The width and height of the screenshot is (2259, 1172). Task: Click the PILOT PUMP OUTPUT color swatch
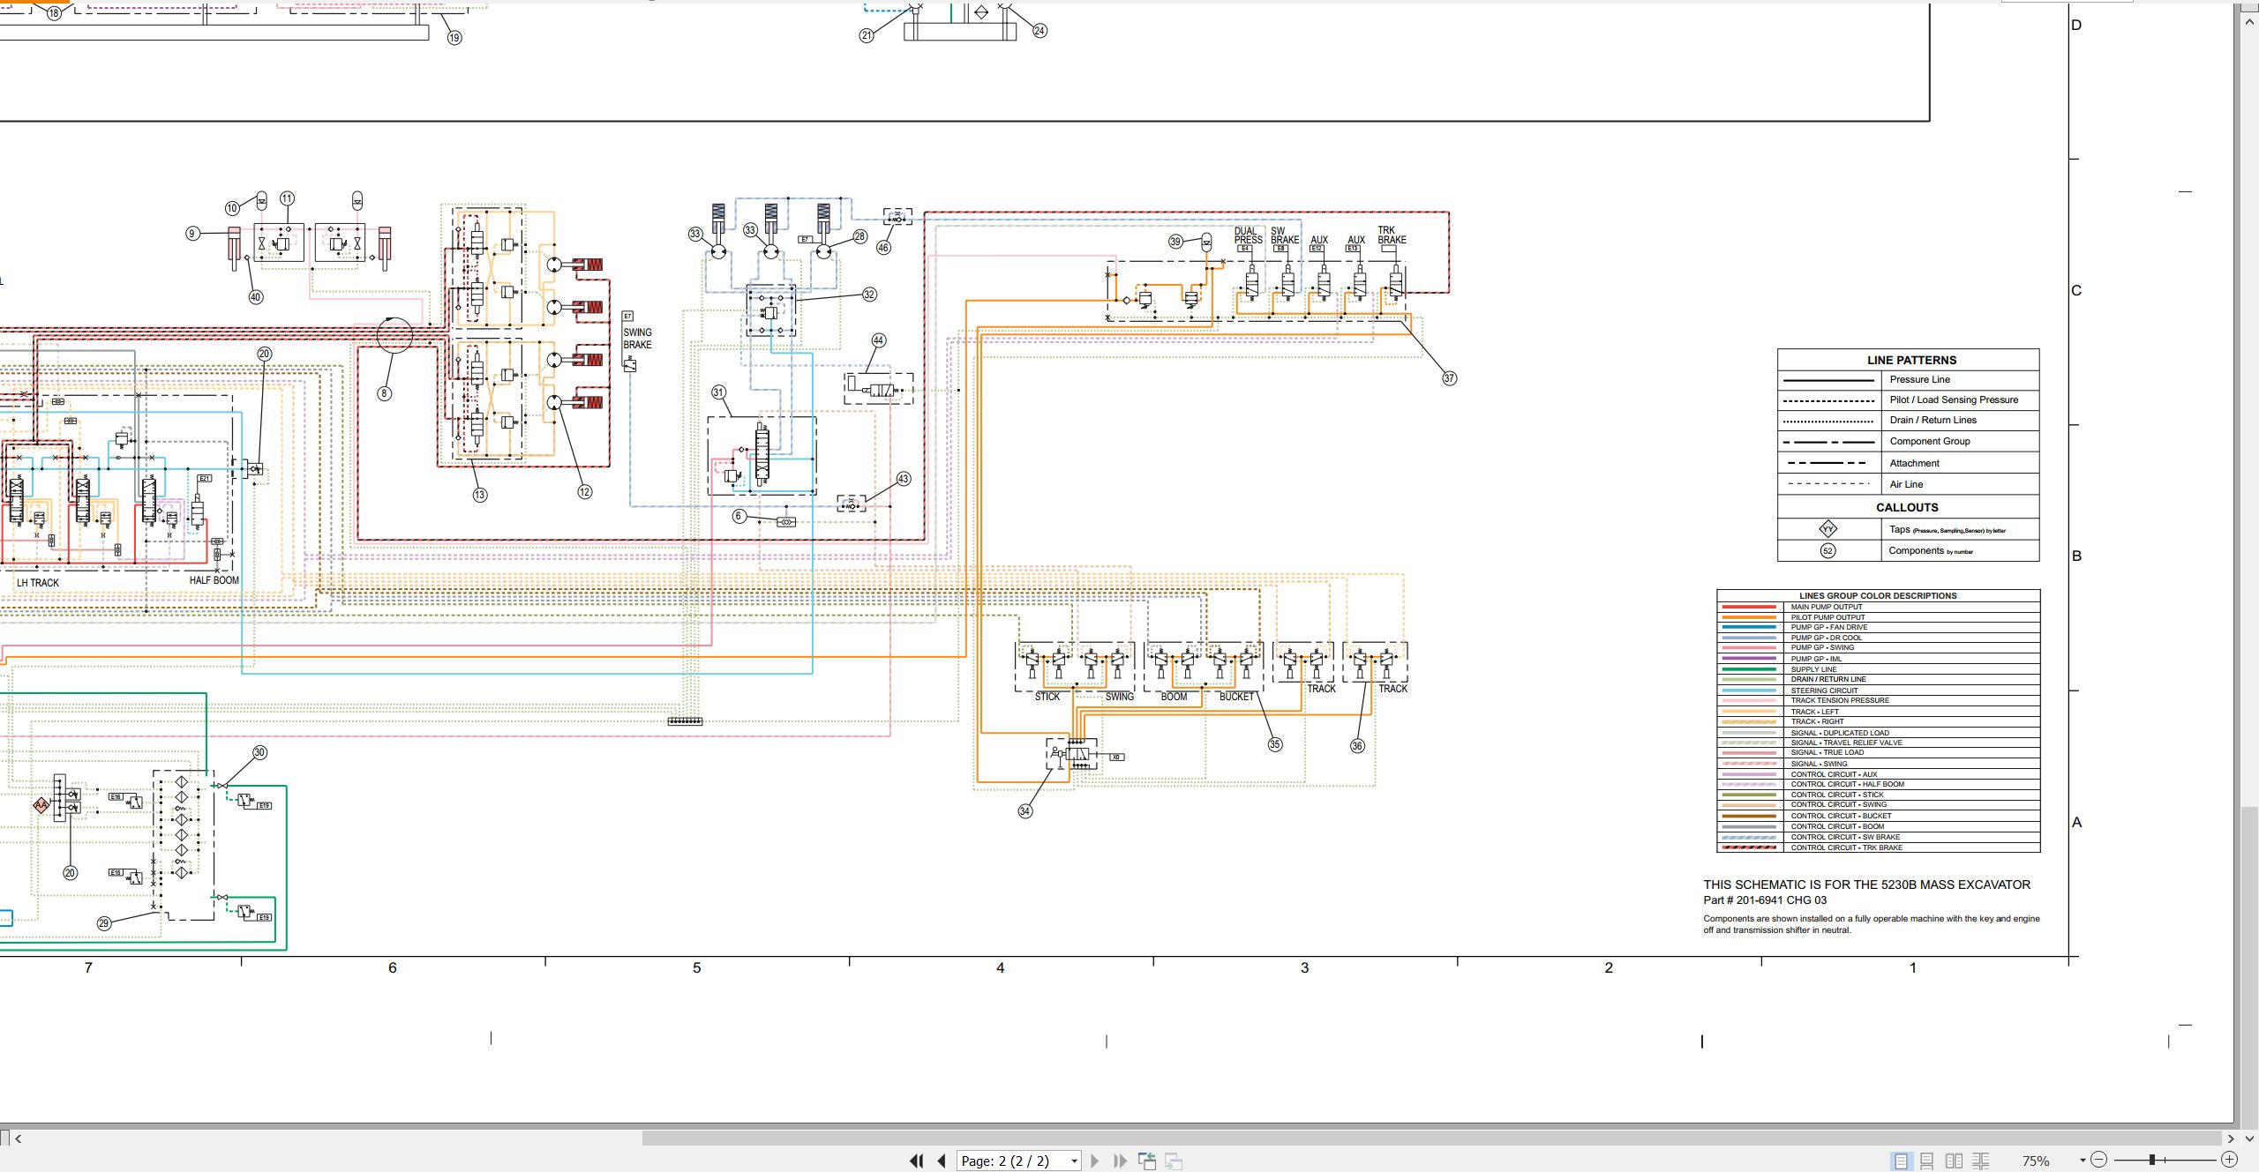point(1748,617)
